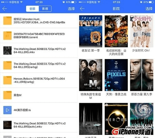Tap the back arrow on the file list screen

click(x=4, y=9)
